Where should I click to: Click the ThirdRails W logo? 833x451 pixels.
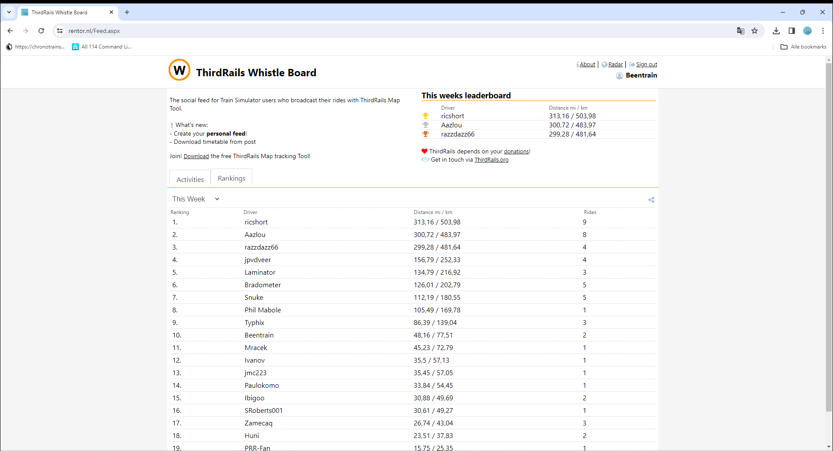[x=179, y=70]
